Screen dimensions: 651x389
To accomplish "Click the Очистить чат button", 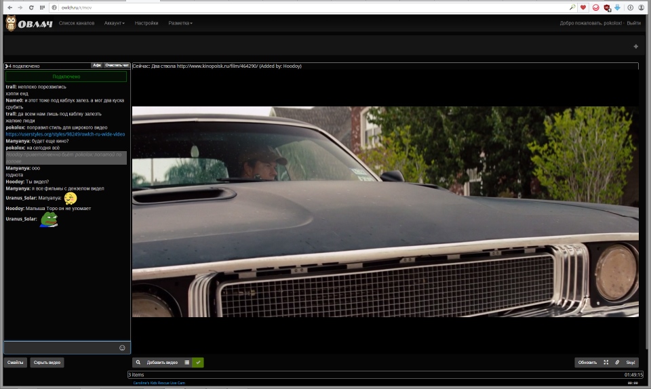I will pos(117,66).
